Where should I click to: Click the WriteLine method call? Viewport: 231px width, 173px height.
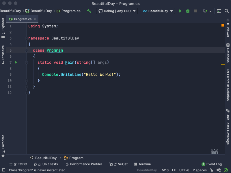(71, 75)
